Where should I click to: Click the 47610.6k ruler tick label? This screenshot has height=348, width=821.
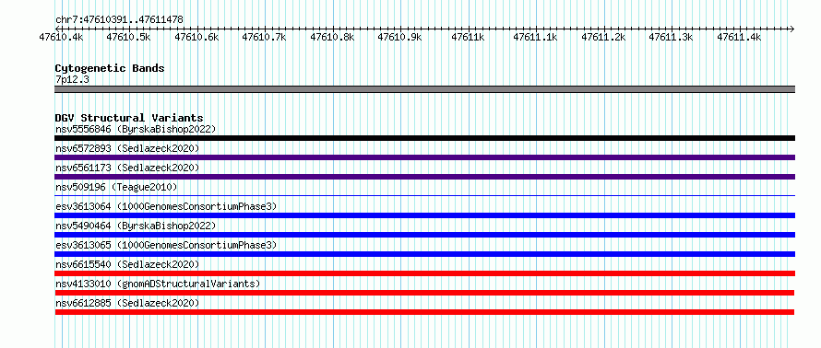click(196, 37)
